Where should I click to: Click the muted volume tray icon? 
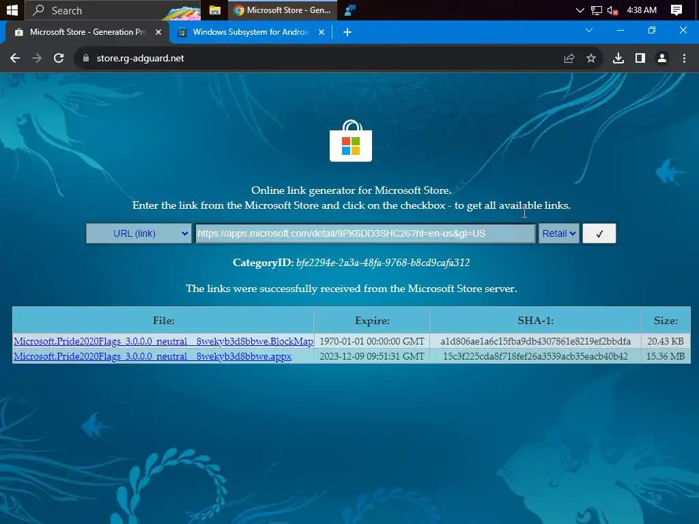tap(612, 10)
